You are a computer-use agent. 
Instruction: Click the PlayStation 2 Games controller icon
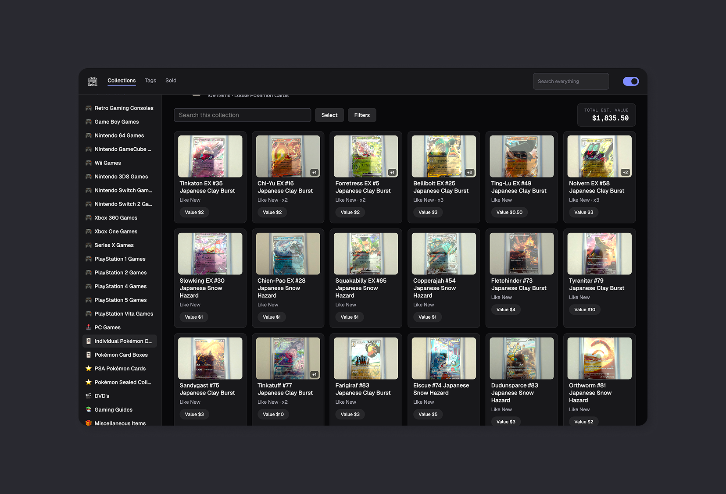89,273
